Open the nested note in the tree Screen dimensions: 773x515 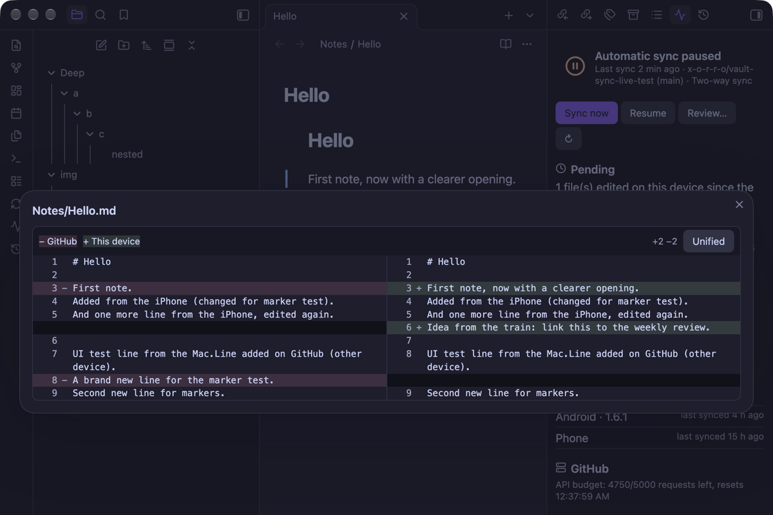tap(127, 154)
